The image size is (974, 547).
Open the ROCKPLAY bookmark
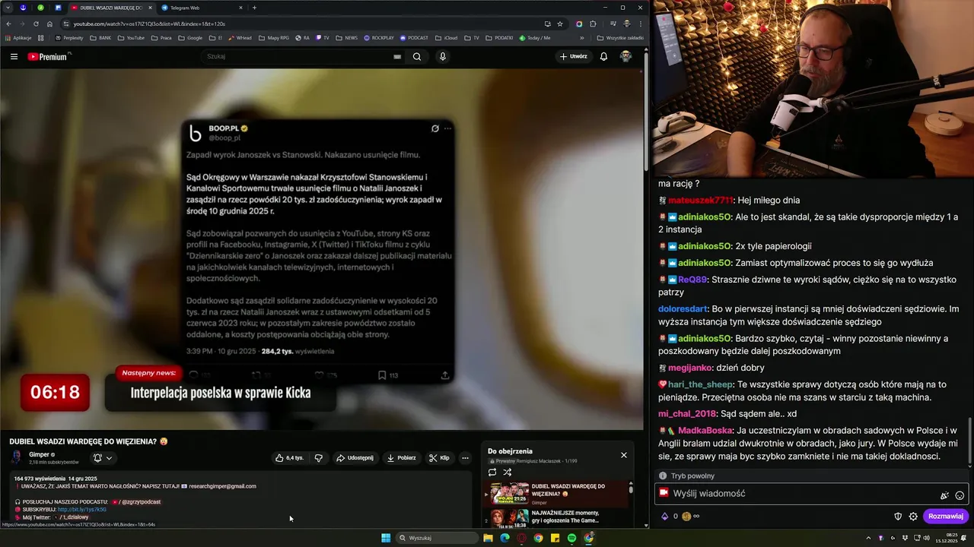tap(379, 37)
